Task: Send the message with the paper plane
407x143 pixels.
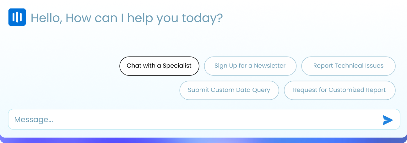Action: click(388, 120)
